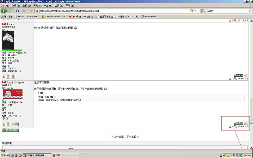Click the Yahoo messenger icon under JustInKingston
The width and height of the screenshot is (253, 158).
pyautogui.click(x=7, y=118)
